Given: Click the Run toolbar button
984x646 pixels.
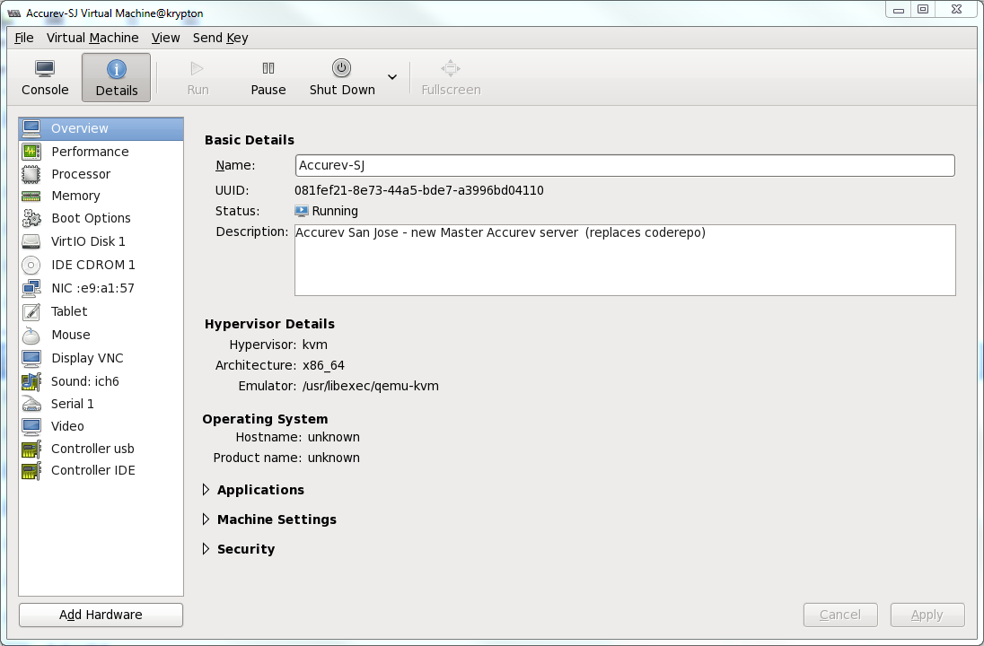Looking at the screenshot, I should [x=198, y=78].
